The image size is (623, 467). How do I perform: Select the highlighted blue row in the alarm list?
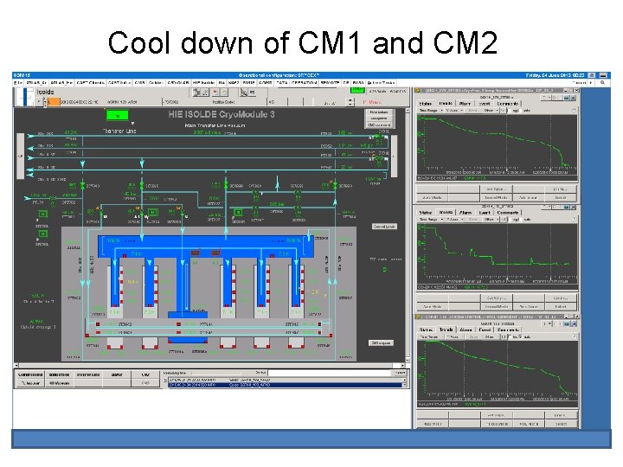(286, 385)
